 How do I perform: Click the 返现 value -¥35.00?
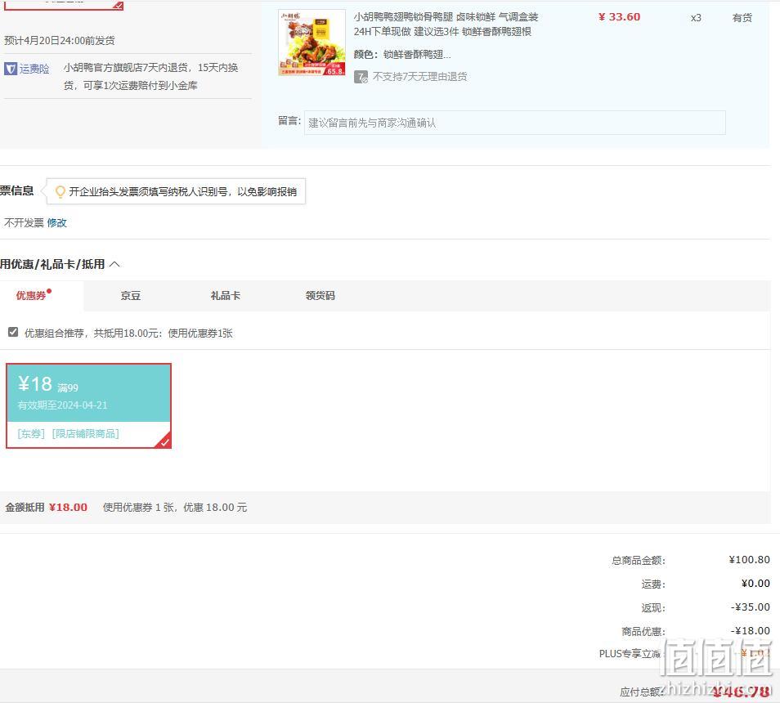pyautogui.click(x=750, y=607)
